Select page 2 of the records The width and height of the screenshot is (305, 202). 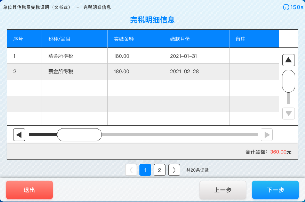[x=159, y=170]
